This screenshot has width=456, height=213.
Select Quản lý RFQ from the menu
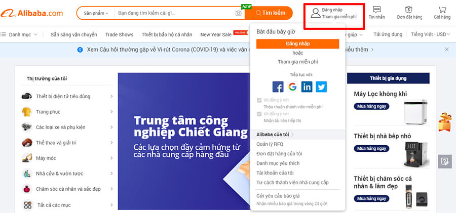point(270,144)
